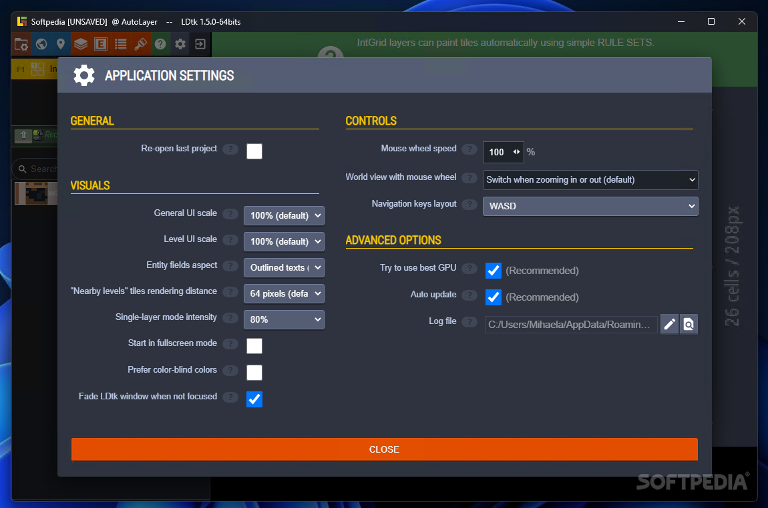This screenshot has width=768, height=508.
Task: Click the APPLICATION SETTINGS gear icon
Action: click(x=83, y=75)
